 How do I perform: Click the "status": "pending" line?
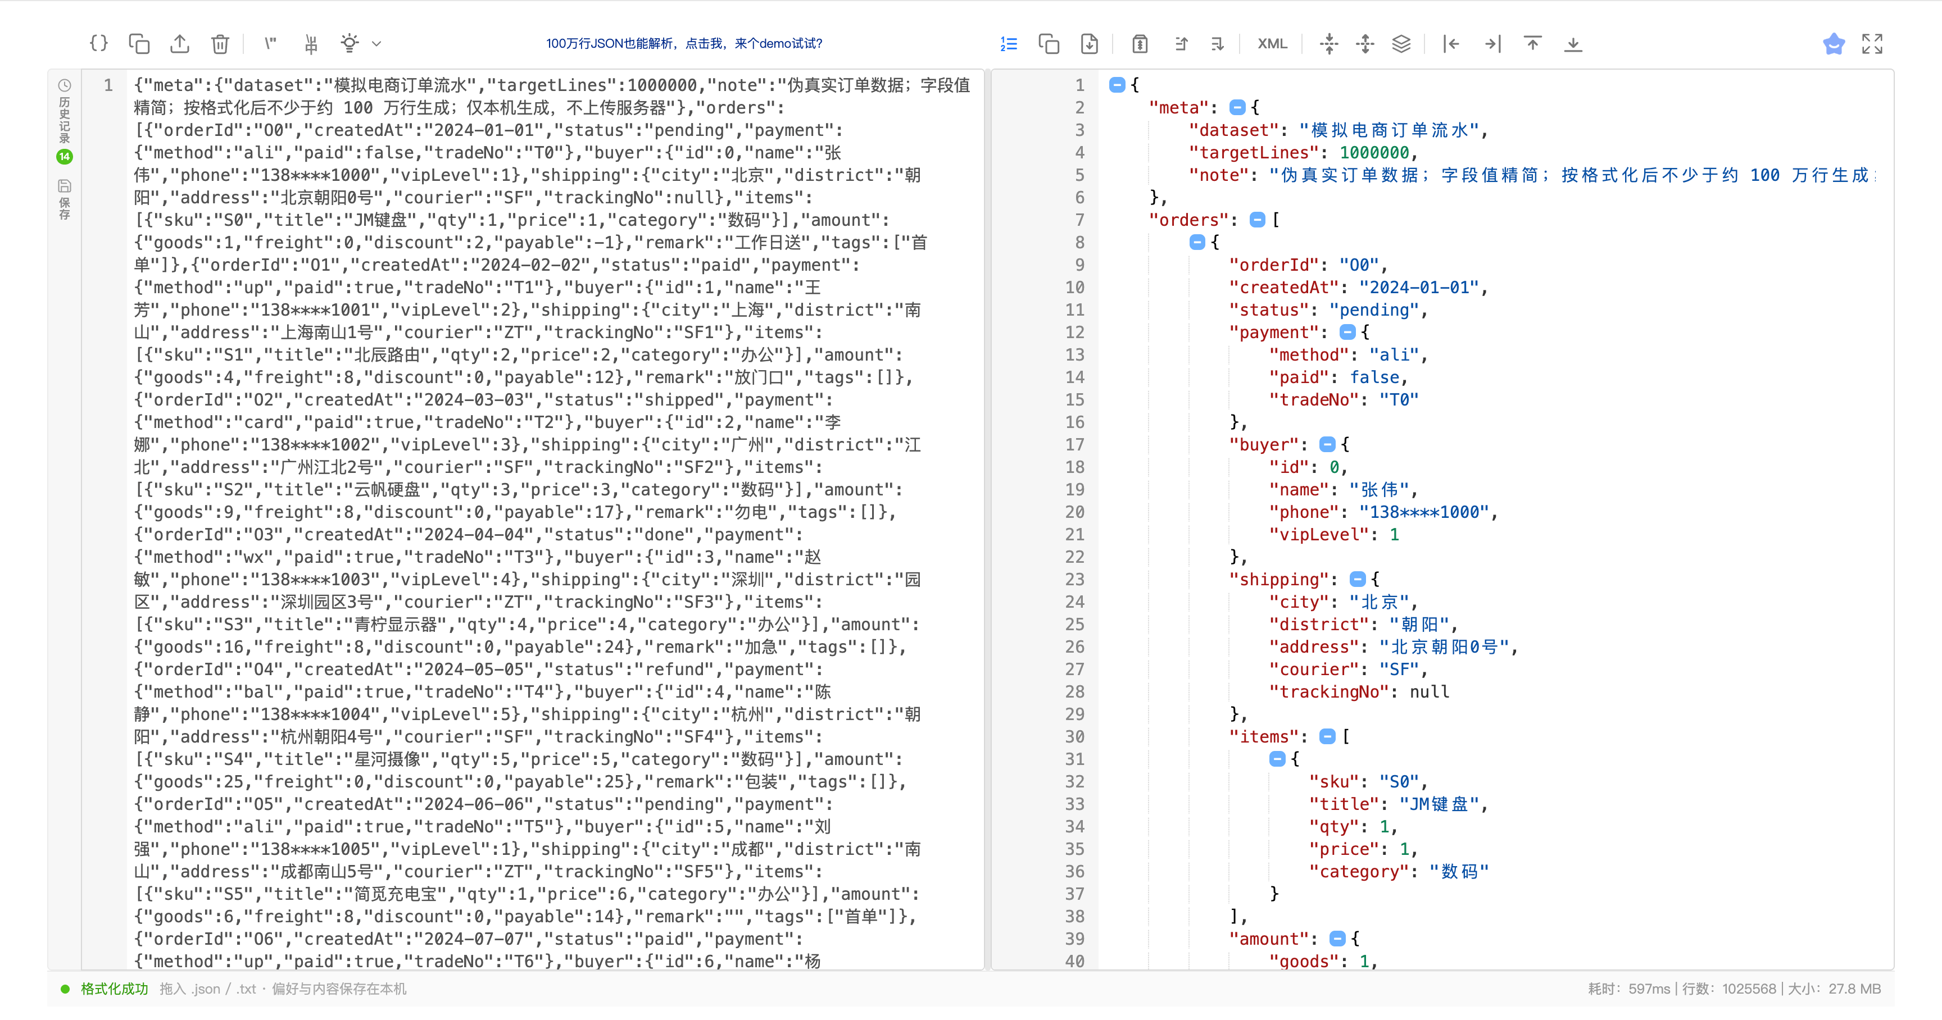1328,309
